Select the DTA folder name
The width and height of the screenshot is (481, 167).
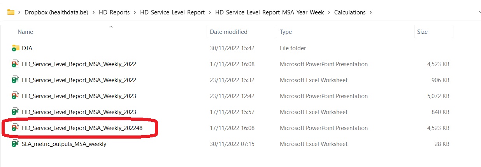pyautogui.click(x=27, y=48)
